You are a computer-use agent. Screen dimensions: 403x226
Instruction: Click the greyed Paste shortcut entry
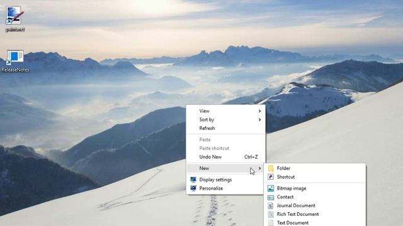[x=225, y=148]
